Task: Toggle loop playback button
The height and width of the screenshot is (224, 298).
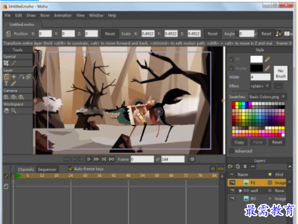Action: pyautogui.click(x=112, y=159)
